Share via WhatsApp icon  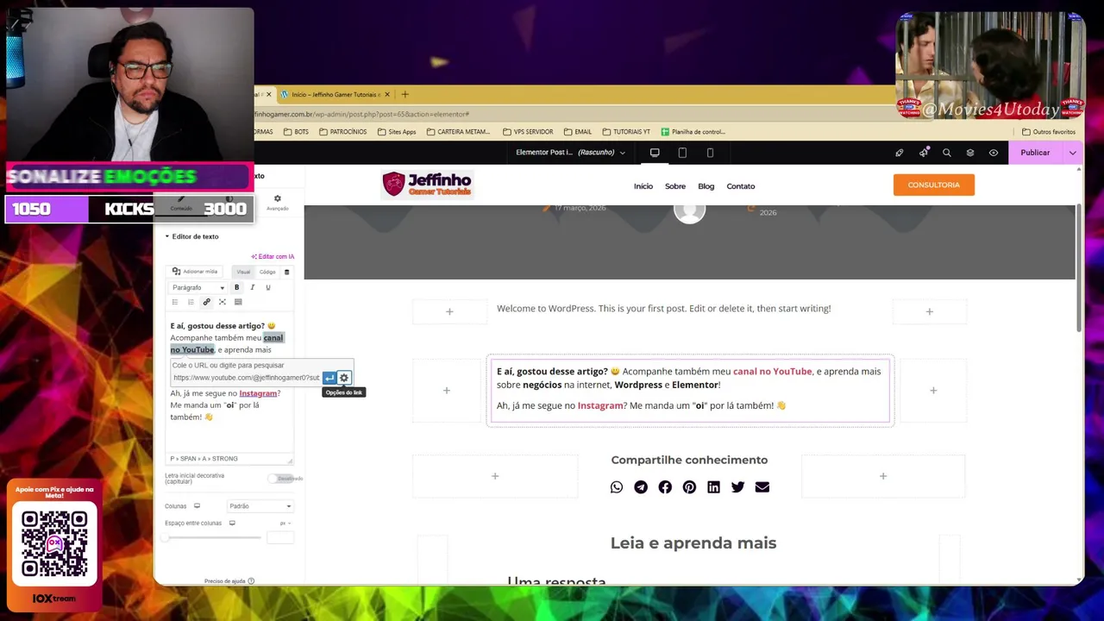617,487
